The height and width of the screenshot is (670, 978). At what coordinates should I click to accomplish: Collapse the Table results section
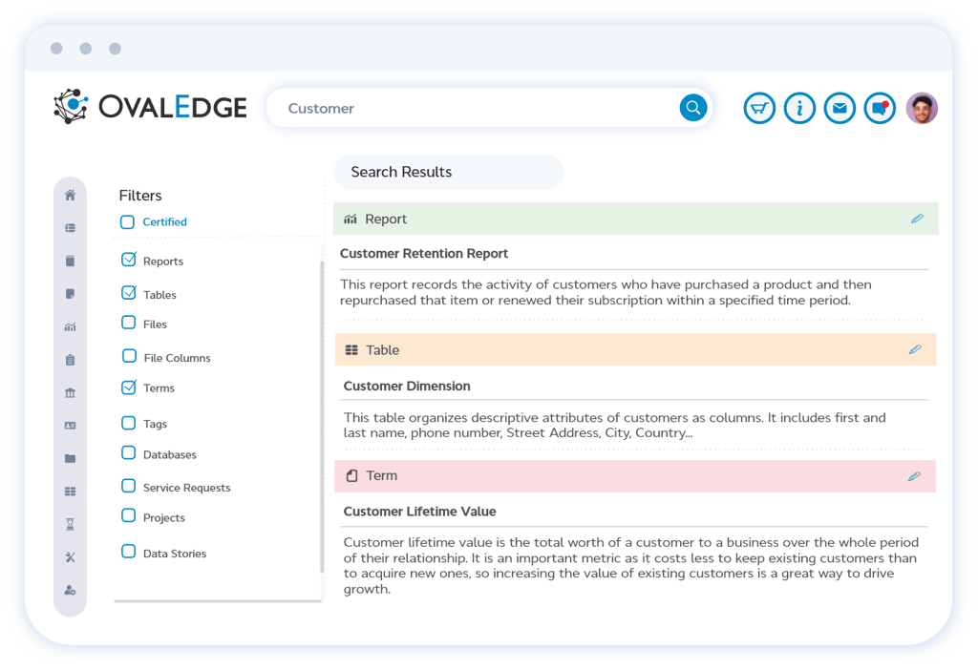pyautogui.click(x=382, y=349)
